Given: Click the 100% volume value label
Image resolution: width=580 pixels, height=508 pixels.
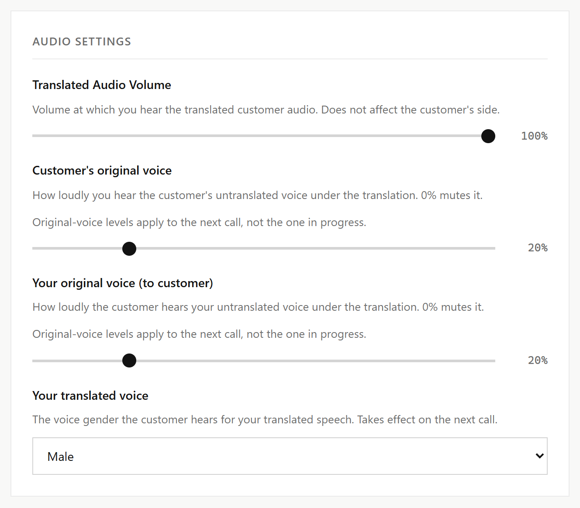Looking at the screenshot, I should pyautogui.click(x=534, y=136).
